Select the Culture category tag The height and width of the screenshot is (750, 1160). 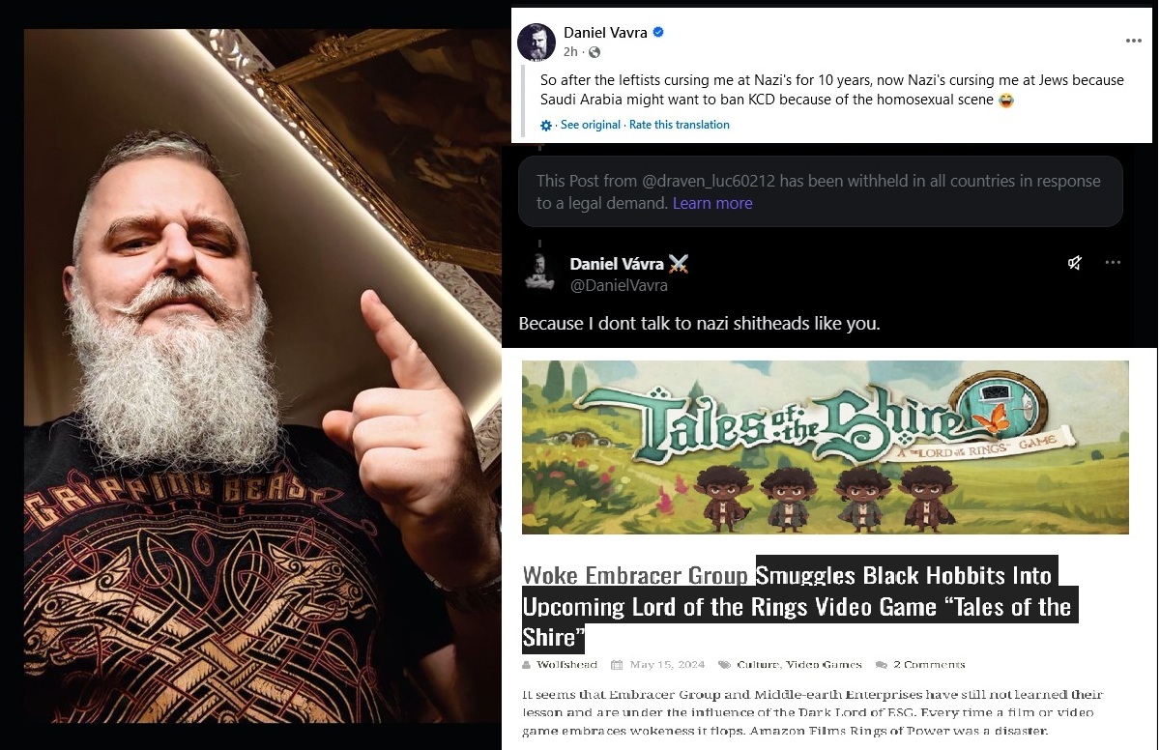[x=758, y=665]
